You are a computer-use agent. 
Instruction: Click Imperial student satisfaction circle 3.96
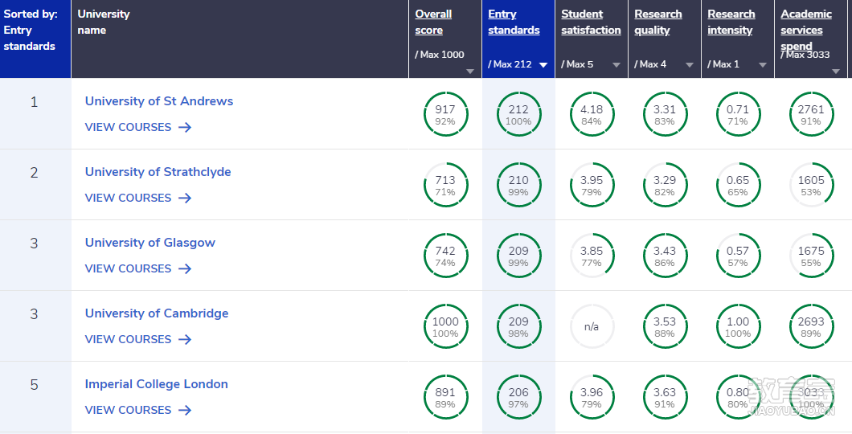point(592,397)
